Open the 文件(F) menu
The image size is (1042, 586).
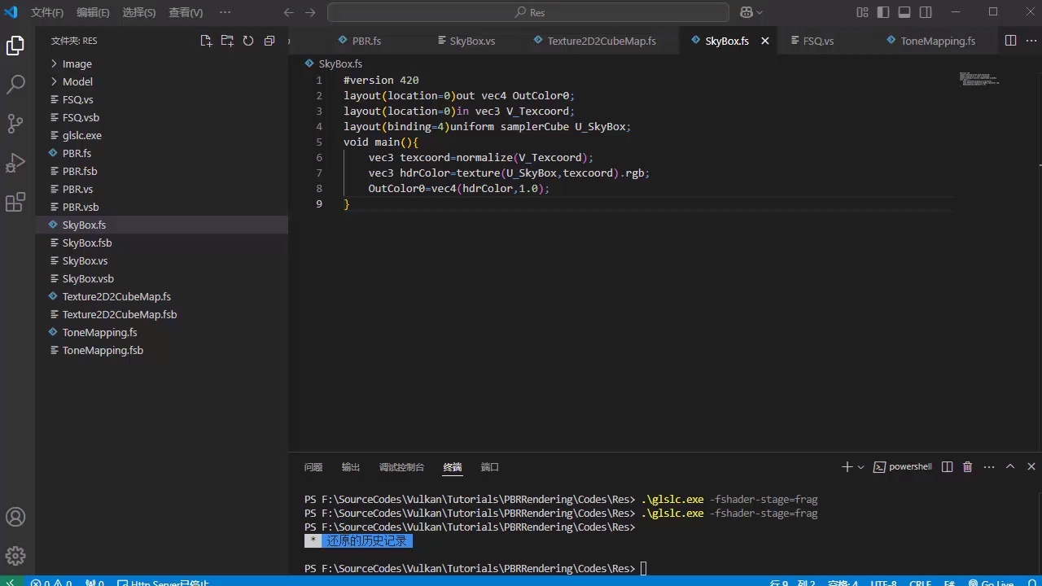[x=47, y=12]
